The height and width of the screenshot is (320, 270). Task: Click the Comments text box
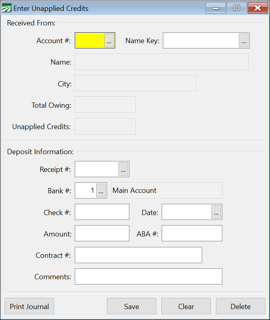click(x=149, y=276)
